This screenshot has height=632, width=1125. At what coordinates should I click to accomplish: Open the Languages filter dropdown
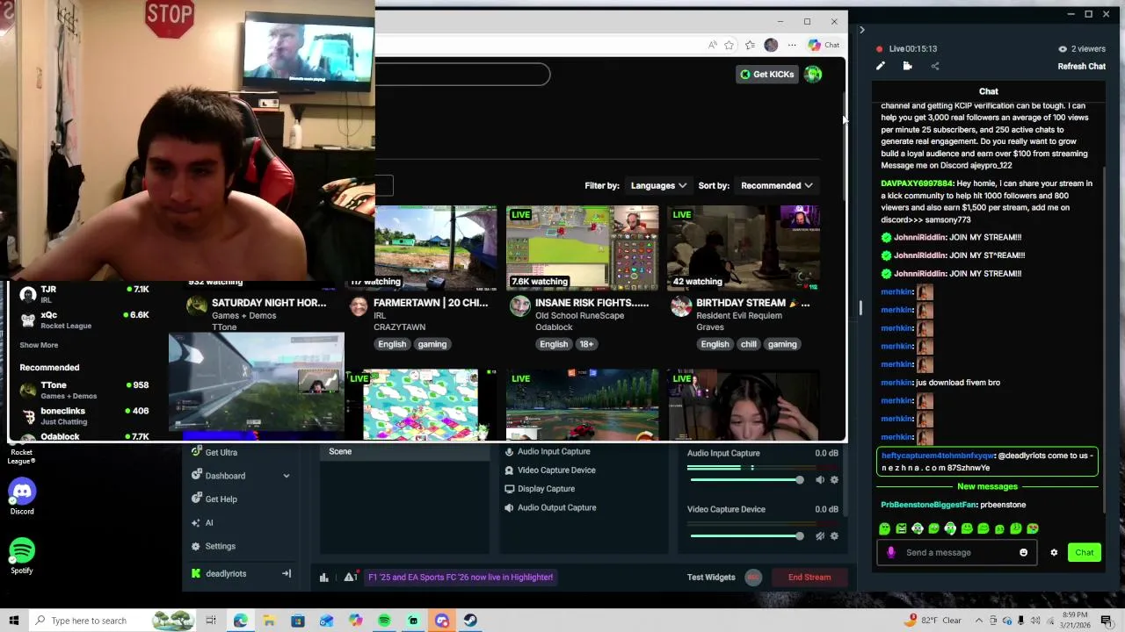tap(658, 186)
